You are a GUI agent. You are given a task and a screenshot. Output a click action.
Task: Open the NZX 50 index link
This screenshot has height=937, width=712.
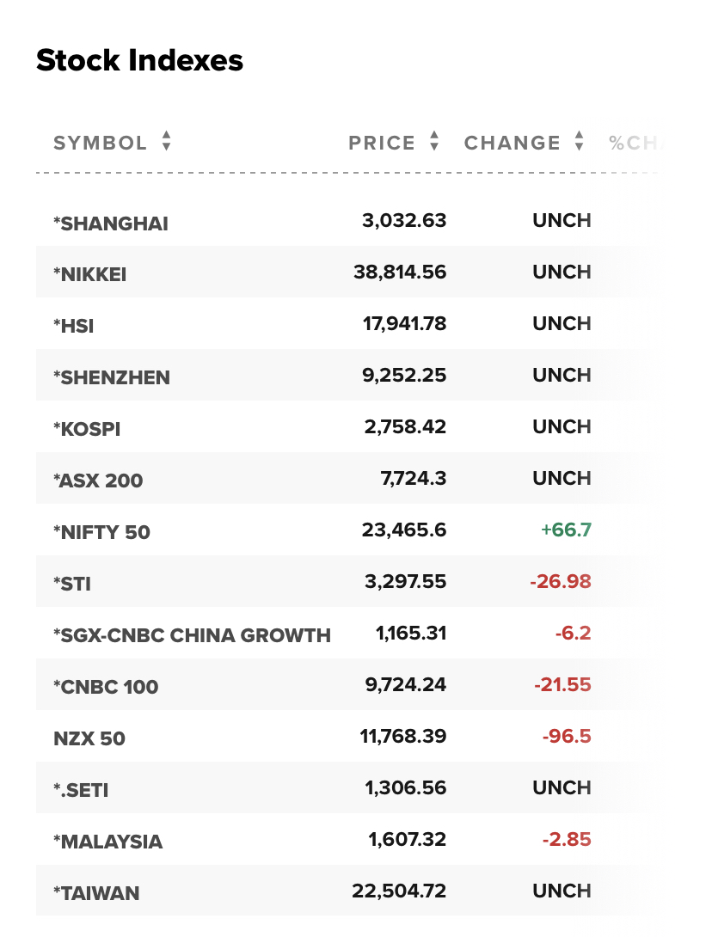(x=89, y=738)
